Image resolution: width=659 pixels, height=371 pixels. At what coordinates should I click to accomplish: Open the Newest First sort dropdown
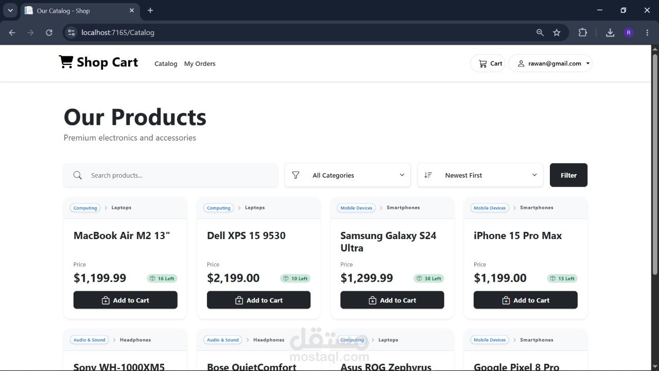coord(480,175)
